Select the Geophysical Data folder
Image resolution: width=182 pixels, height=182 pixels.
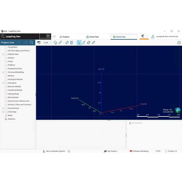(x=13, y=69)
